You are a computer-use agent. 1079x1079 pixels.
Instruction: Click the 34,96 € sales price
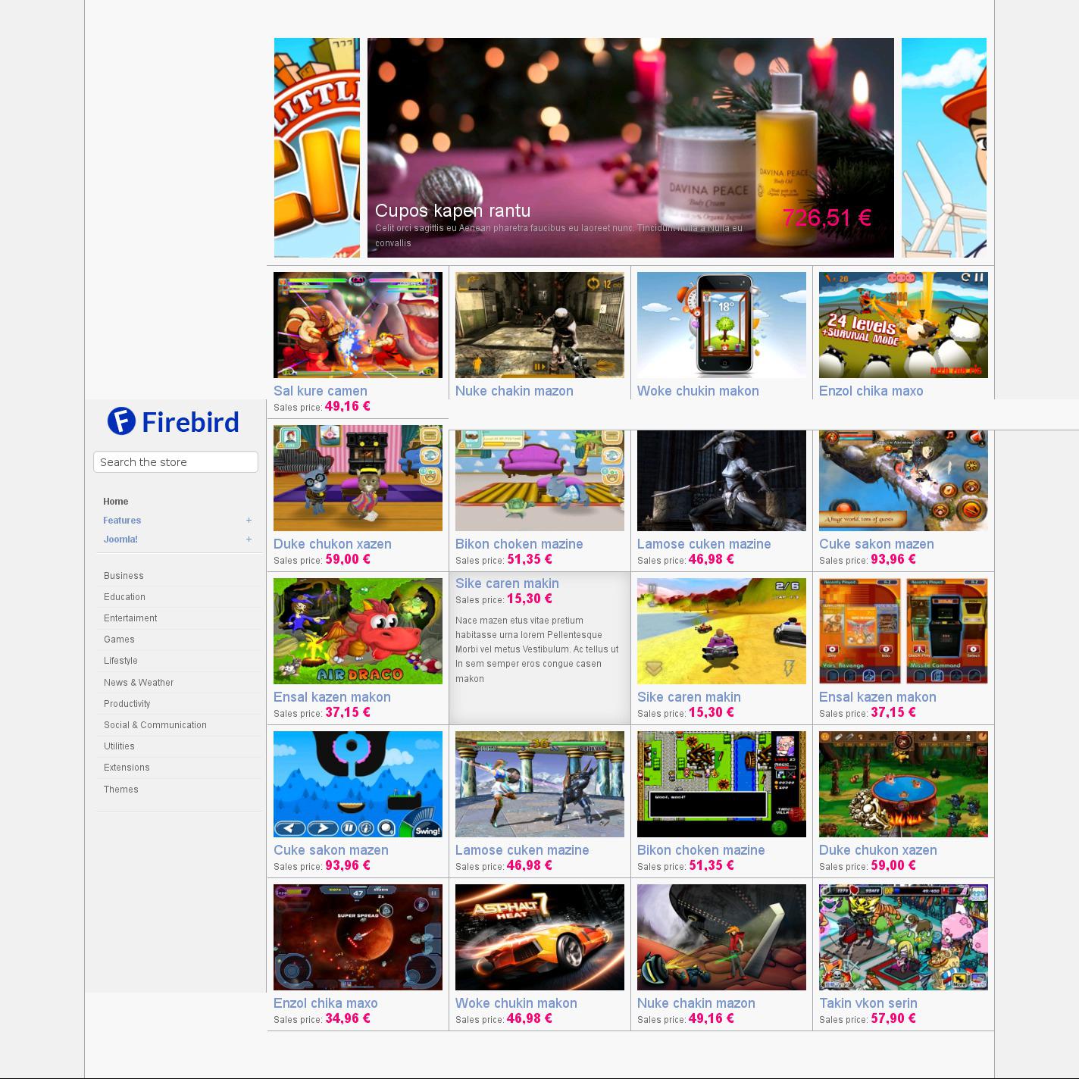tap(348, 1018)
